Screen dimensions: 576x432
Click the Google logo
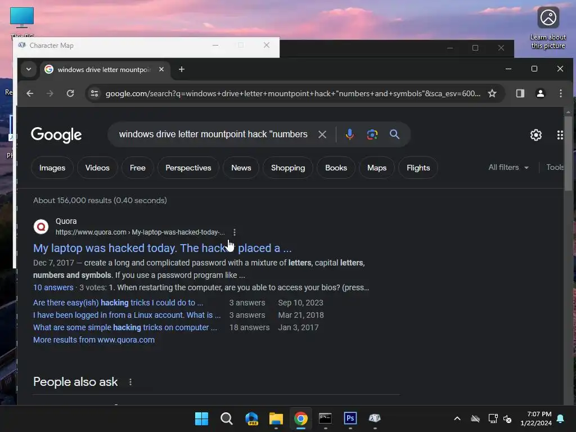point(56,135)
